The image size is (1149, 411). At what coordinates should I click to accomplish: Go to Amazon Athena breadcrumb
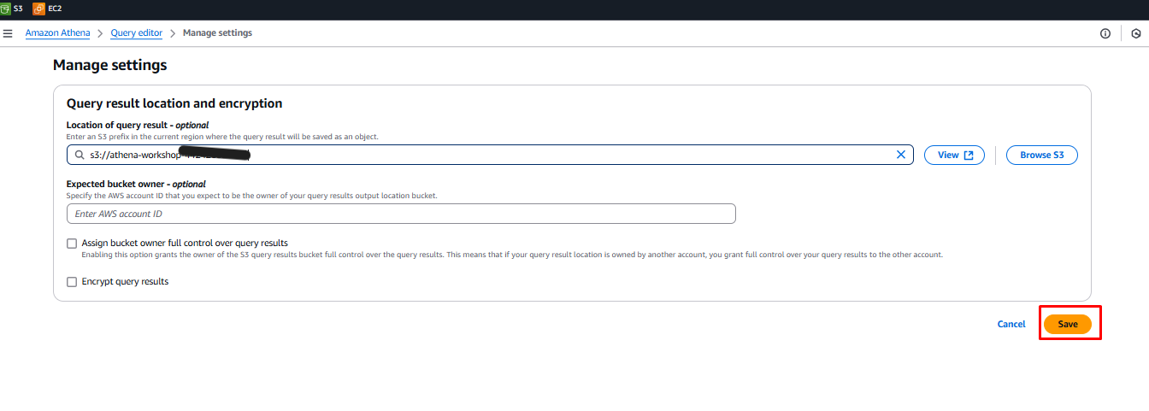(57, 33)
